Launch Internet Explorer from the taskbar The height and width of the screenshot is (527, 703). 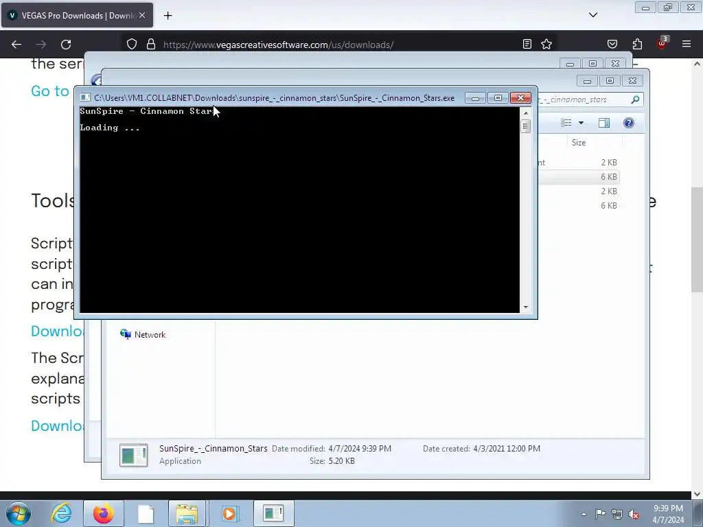pyautogui.click(x=61, y=513)
